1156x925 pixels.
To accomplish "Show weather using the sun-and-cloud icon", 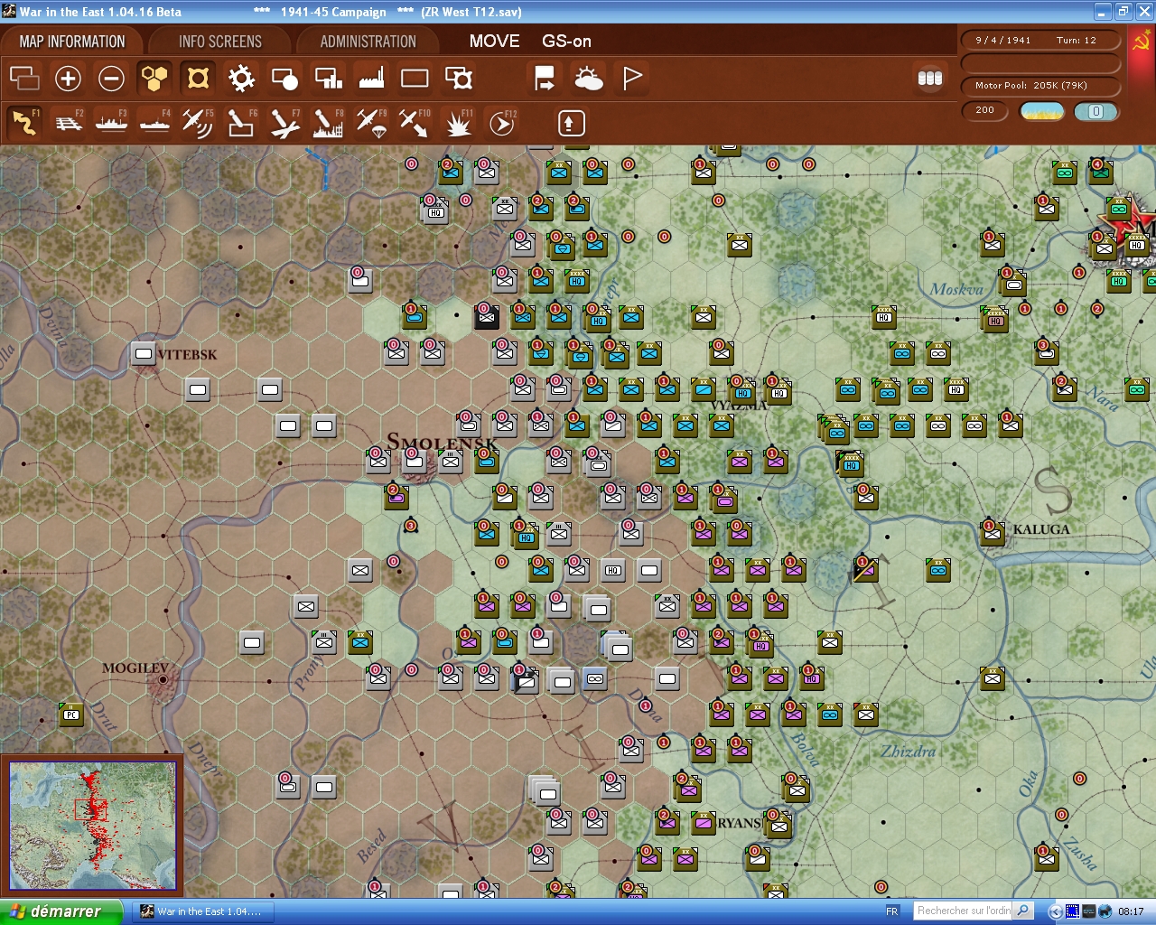I will 588,79.
